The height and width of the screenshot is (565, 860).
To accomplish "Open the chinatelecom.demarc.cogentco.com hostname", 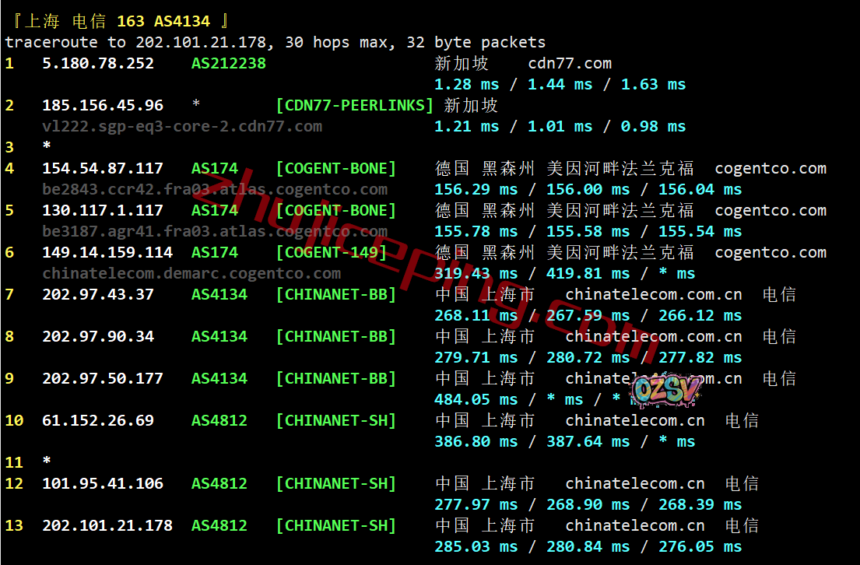I will point(191,273).
